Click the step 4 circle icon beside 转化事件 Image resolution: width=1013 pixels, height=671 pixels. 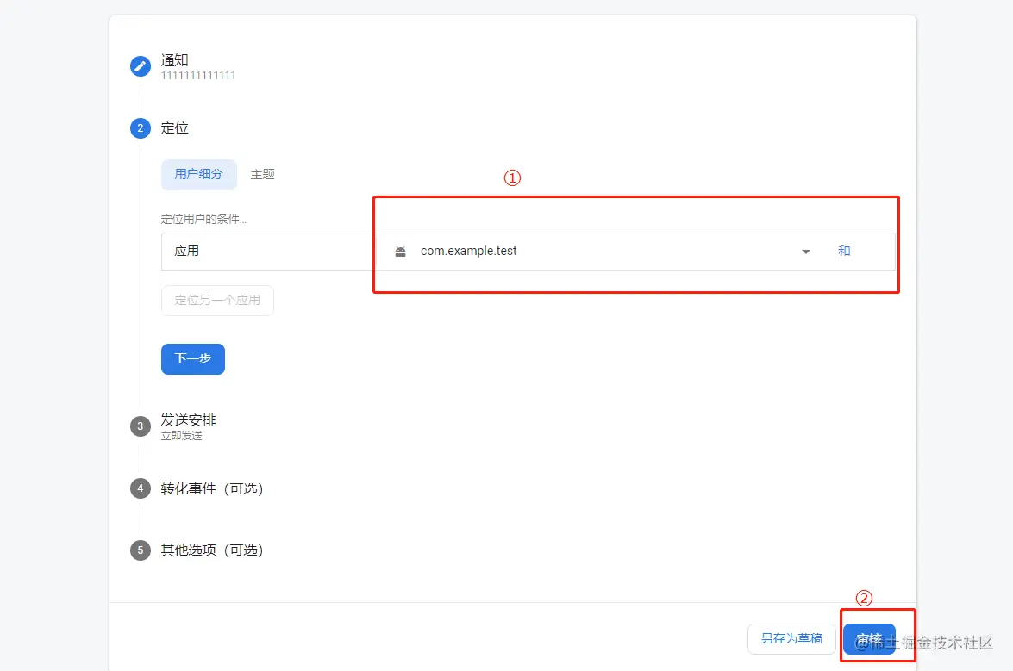point(140,488)
